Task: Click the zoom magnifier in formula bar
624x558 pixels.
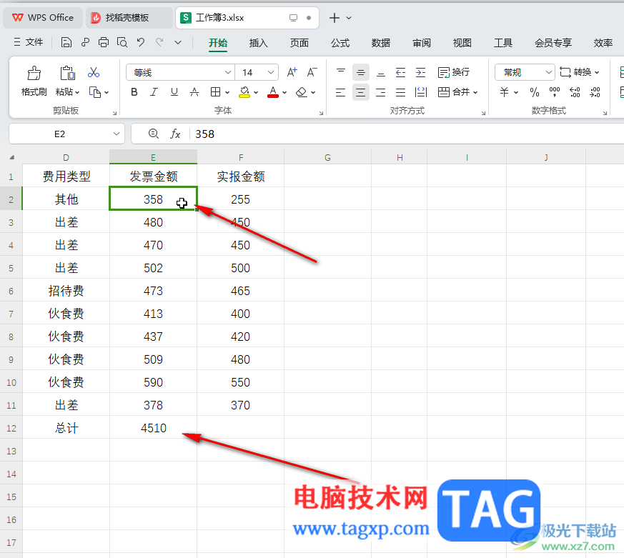Action: (153, 134)
